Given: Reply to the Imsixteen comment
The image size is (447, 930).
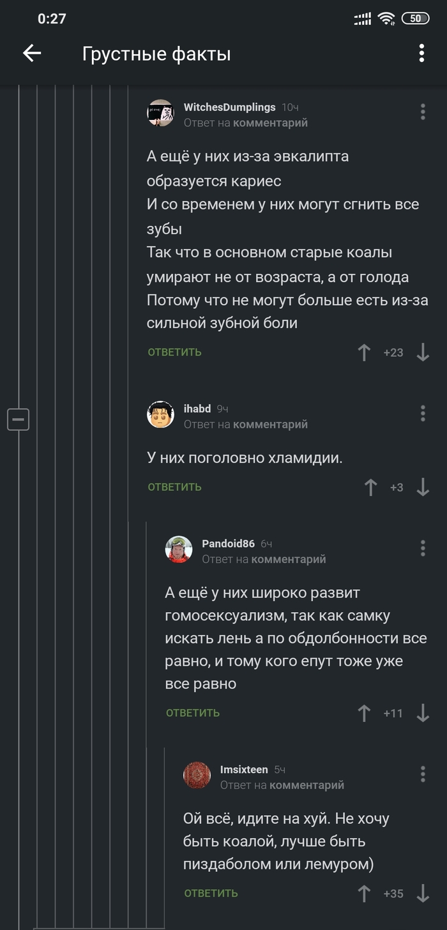Looking at the screenshot, I should [211, 894].
